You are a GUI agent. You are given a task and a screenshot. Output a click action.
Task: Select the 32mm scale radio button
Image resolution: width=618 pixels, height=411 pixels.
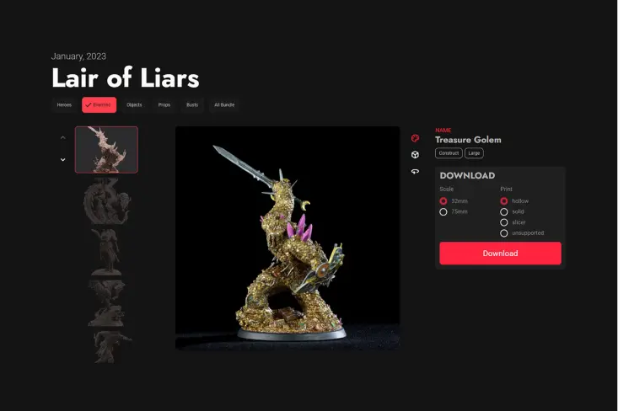pos(443,201)
